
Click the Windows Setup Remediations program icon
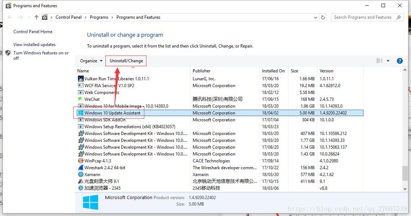pyautogui.click(x=81, y=127)
